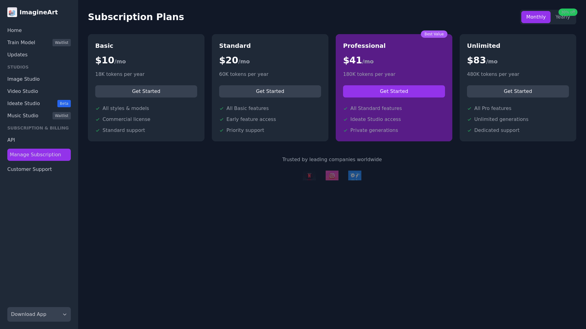Expand the Download App dropdown

click(x=39, y=314)
